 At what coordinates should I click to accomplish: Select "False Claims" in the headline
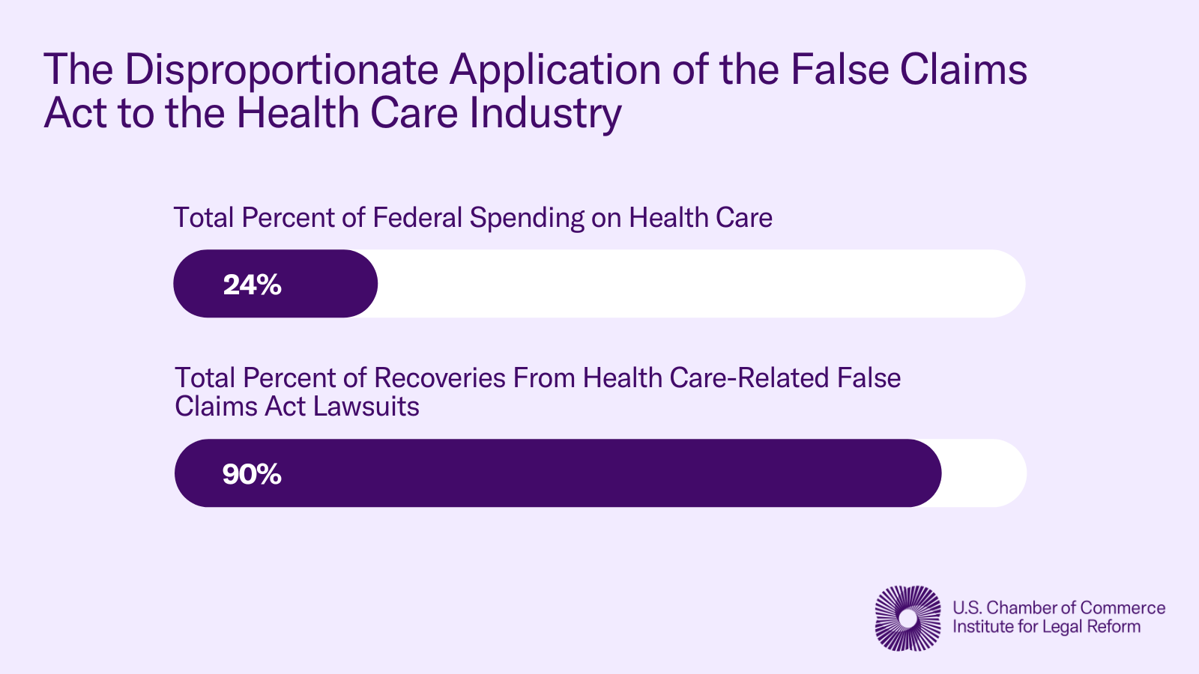click(909, 69)
